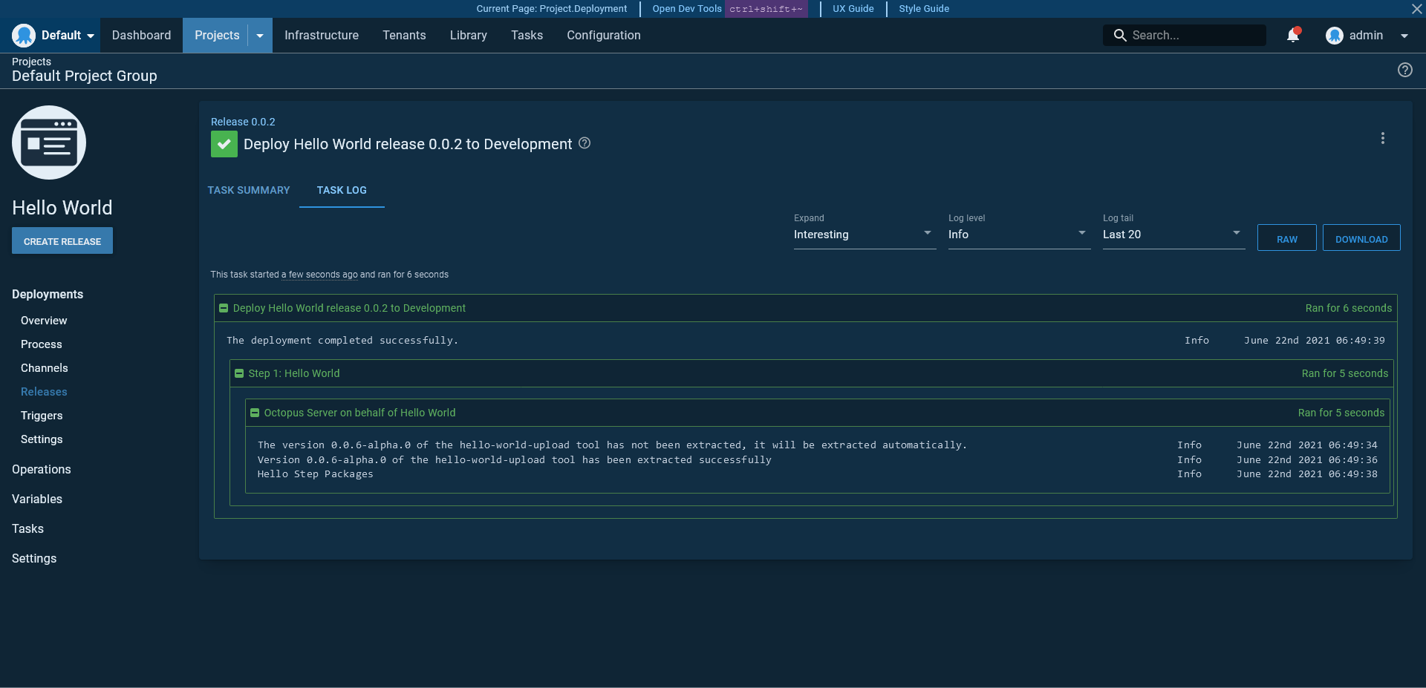Viewport: 1426px width, 688px height.
Task: Open the Infrastructure menu
Action: pyautogui.click(x=322, y=35)
